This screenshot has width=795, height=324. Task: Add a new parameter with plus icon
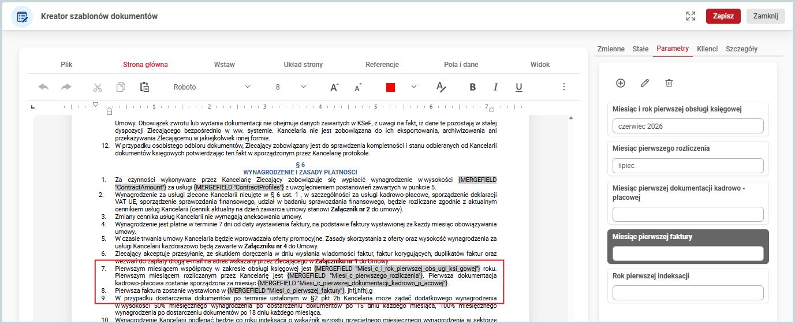(x=621, y=83)
